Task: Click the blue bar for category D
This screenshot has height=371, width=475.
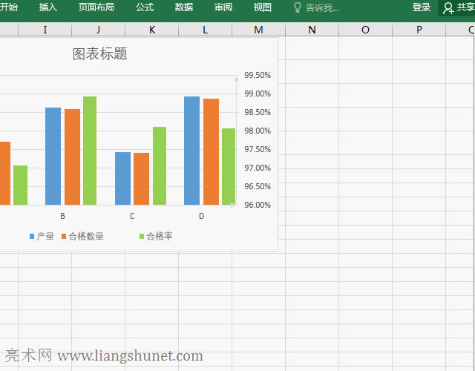Action: [191, 151]
